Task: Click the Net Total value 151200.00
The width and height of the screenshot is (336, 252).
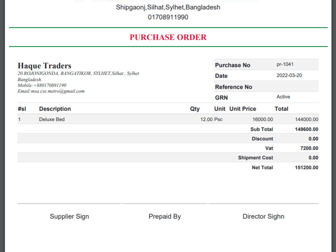Action: 306,168
